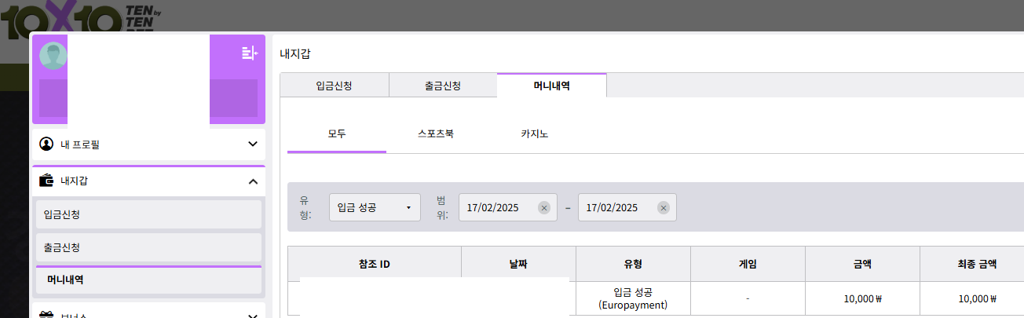The width and height of the screenshot is (1024, 318).
Task: Open 머니내역 in the sidebar
Action: pyautogui.click(x=148, y=280)
